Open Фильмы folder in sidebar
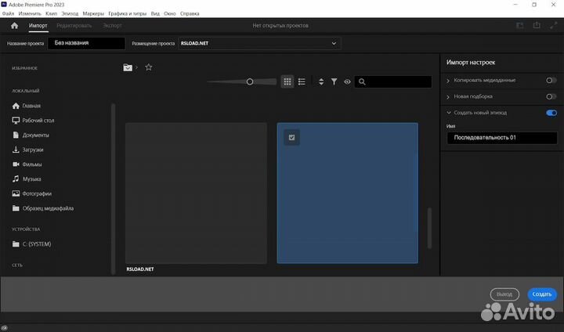Viewport: 564px width, 332px height. click(x=27, y=164)
